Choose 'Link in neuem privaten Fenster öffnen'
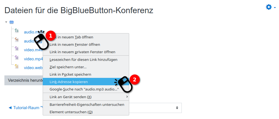The image size is (279, 119). click(x=82, y=52)
